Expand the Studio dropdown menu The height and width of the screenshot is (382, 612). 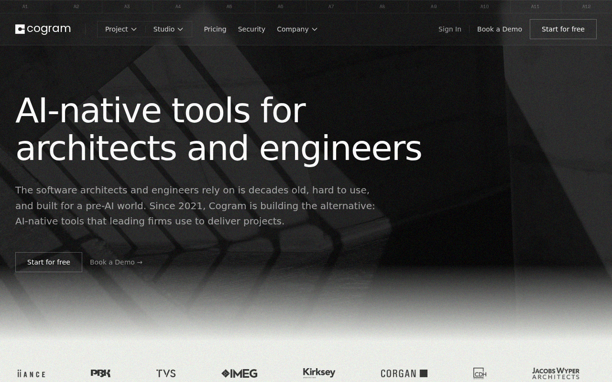pos(168,29)
